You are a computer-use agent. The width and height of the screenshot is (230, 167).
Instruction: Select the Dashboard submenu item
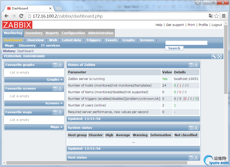click(x=13, y=40)
